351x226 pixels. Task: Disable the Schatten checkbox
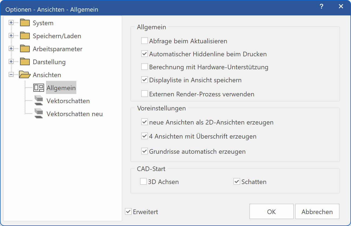(237, 182)
